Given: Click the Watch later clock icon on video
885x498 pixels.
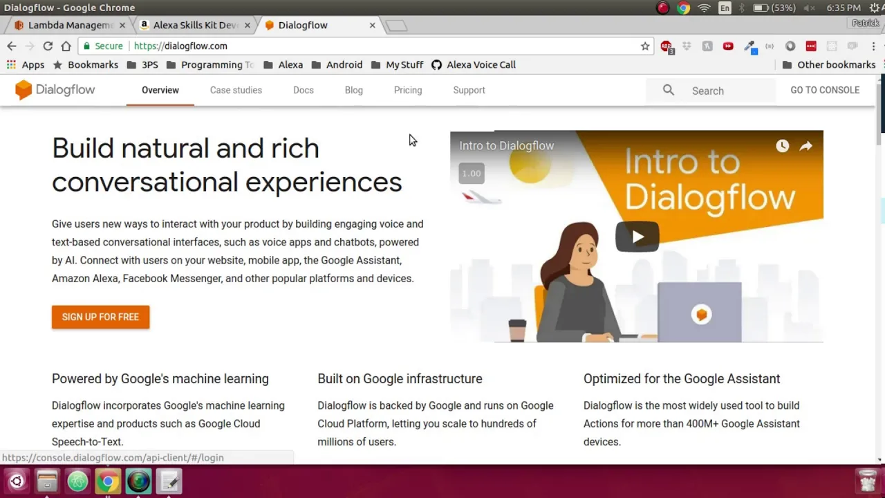Looking at the screenshot, I should coord(782,146).
